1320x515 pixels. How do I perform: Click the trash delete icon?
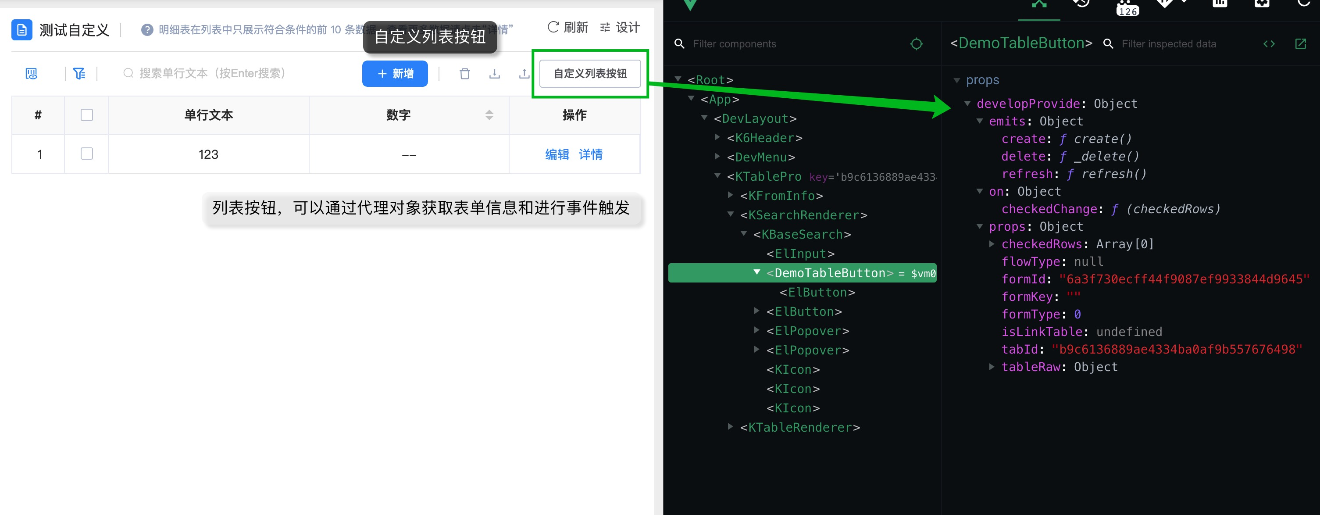[464, 74]
